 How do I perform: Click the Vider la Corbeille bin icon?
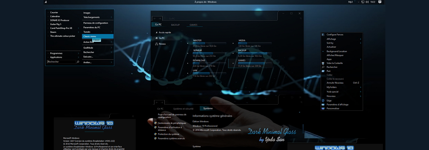pos(323,63)
